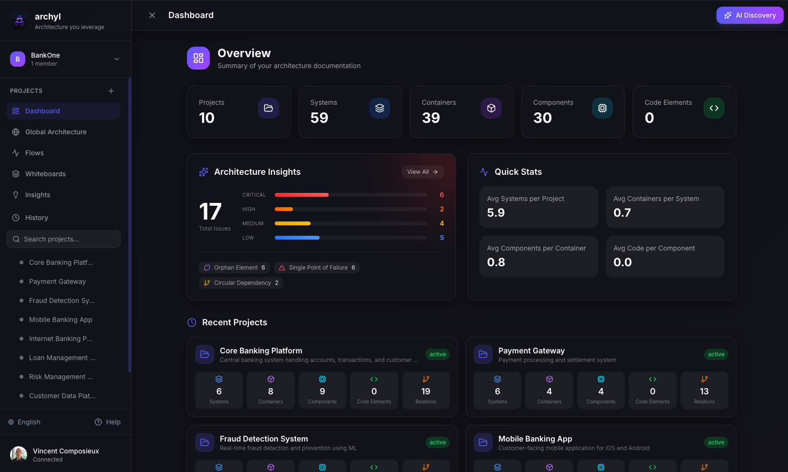
Task: Open the Payment Gateway project
Action: pos(531,351)
